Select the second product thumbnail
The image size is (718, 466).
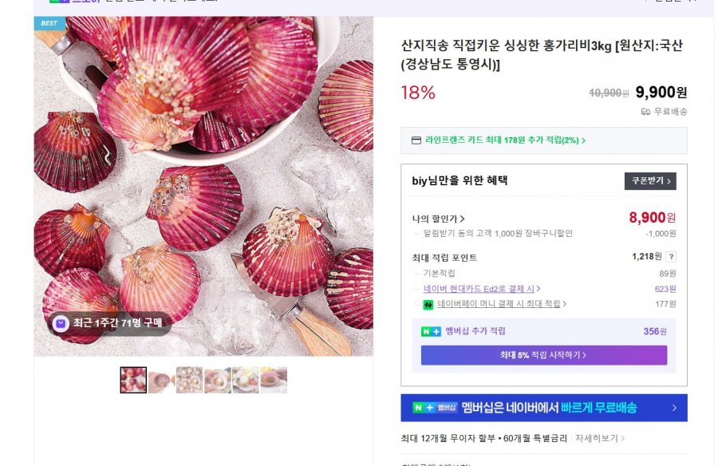tap(161, 380)
